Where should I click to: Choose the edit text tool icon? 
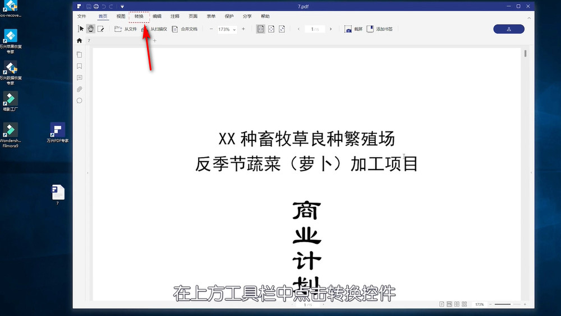coord(101,29)
